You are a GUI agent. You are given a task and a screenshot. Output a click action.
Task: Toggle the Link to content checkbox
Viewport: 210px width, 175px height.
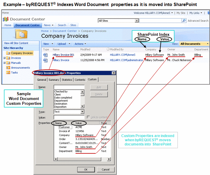(88, 117)
